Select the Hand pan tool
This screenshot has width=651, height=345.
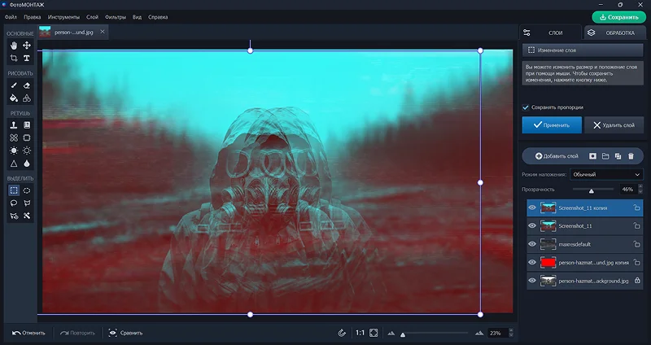pos(14,46)
